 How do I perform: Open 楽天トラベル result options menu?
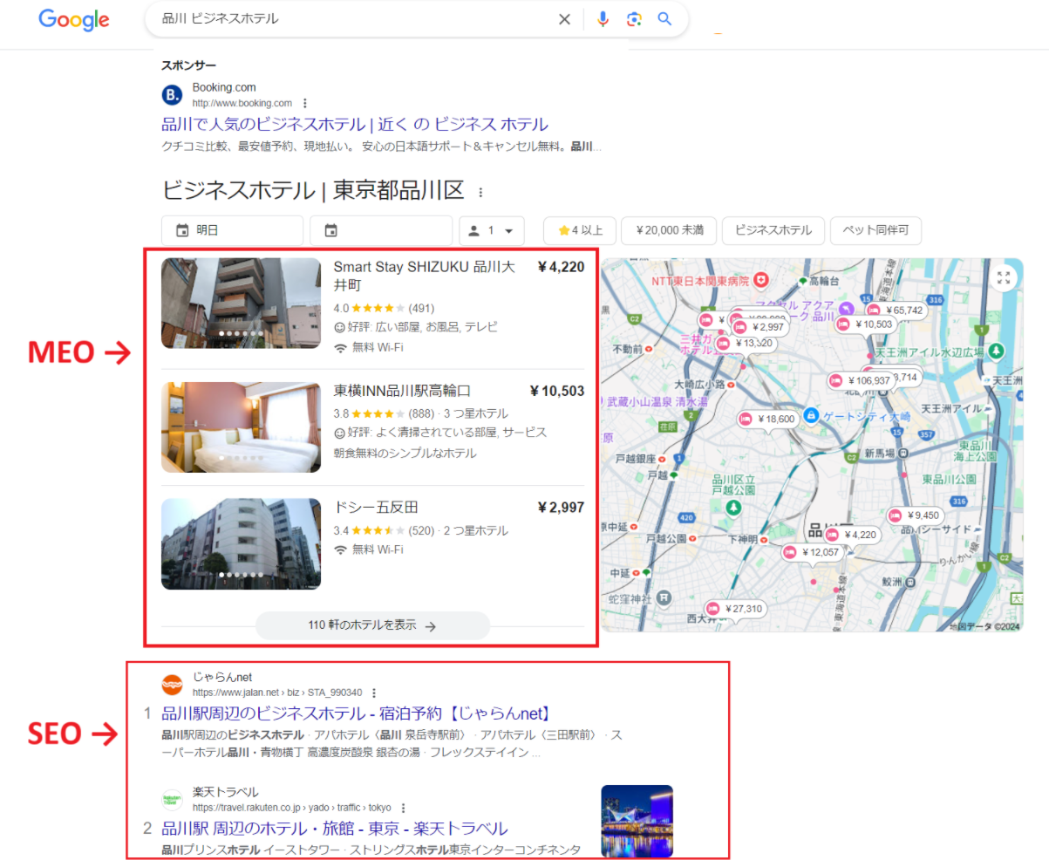403,808
